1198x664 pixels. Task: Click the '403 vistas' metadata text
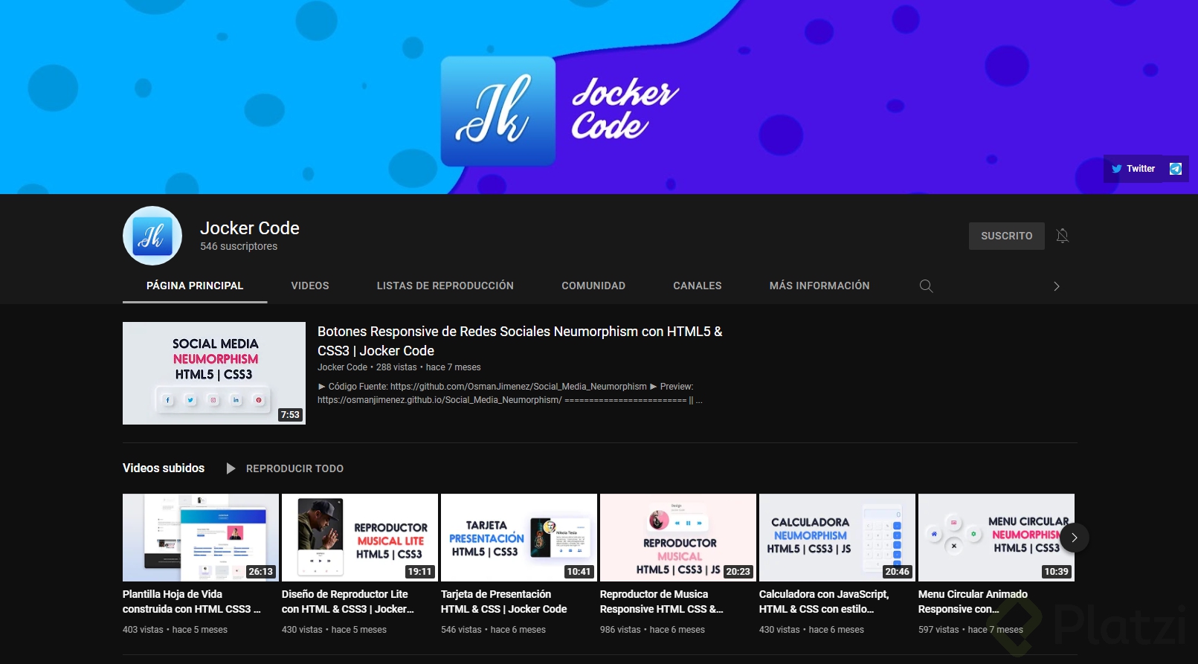(x=143, y=630)
